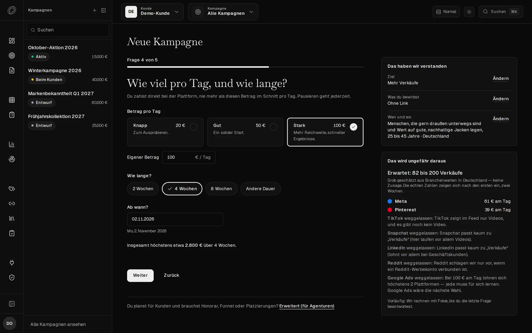Open the Winterkampagne 2026 campaign
Screen dimensions: 532x333
point(68,75)
